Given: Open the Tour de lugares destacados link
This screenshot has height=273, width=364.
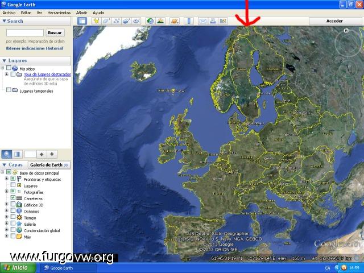Looking at the screenshot, I should tap(47, 75).
